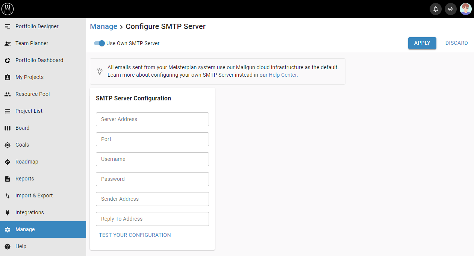Focus the Username input field
The image size is (474, 256).
[x=152, y=159]
